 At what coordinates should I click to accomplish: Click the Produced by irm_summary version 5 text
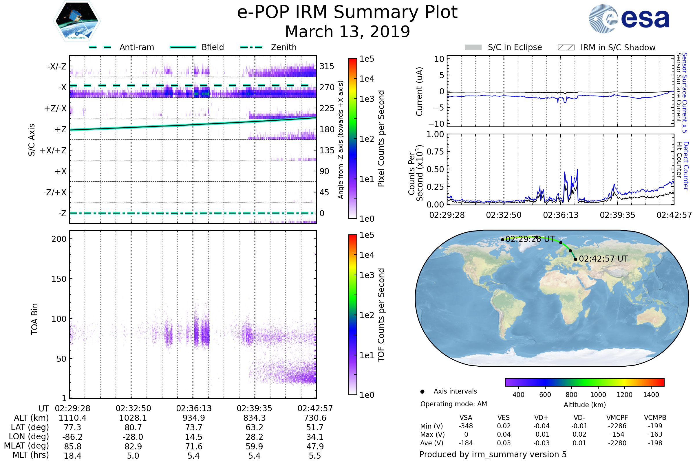tap(493, 454)
